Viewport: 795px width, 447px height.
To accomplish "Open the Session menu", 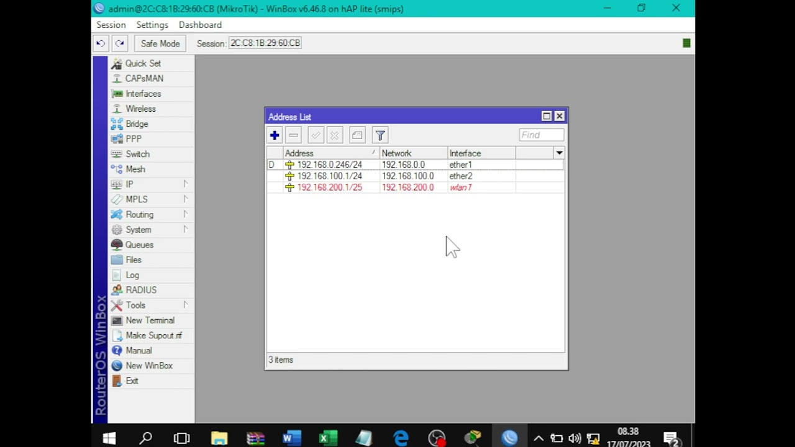I will click(x=111, y=25).
